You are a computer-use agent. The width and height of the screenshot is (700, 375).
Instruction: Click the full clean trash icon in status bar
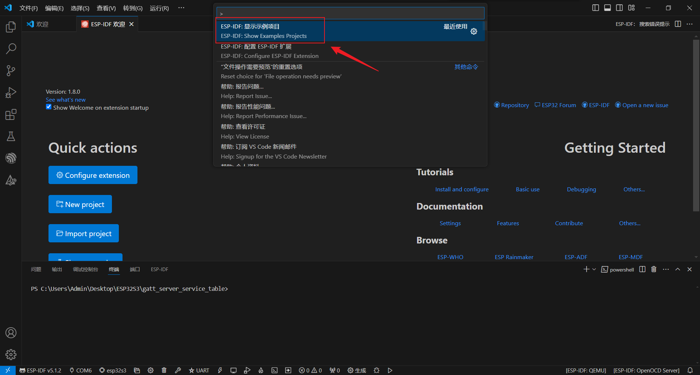coord(164,370)
